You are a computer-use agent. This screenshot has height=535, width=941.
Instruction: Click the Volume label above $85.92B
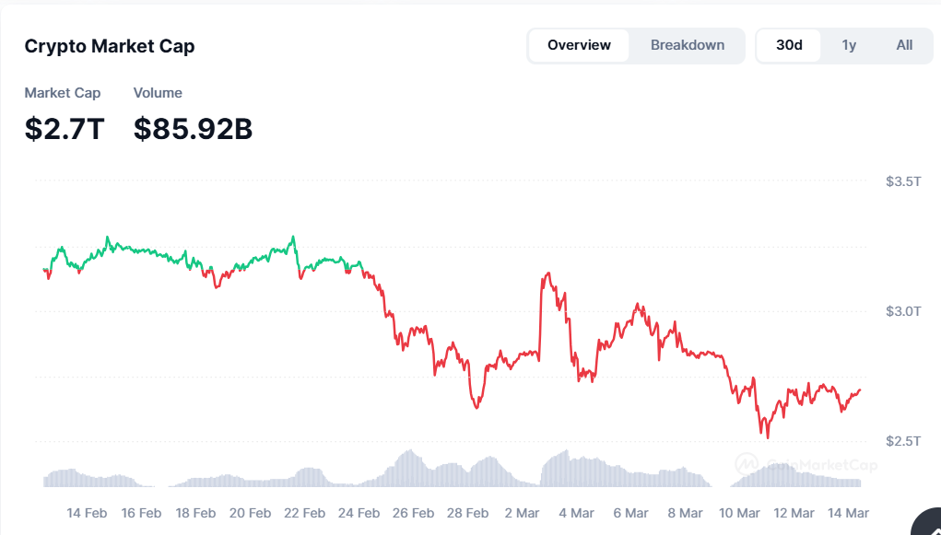tap(158, 93)
